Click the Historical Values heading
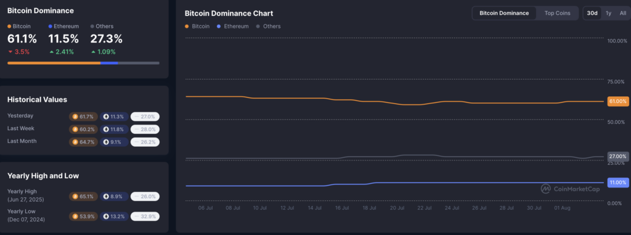The width and height of the screenshot is (631, 235). point(37,99)
